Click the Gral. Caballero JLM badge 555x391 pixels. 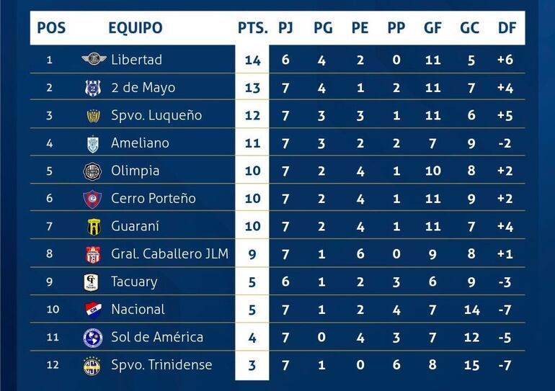tap(93, 254)
